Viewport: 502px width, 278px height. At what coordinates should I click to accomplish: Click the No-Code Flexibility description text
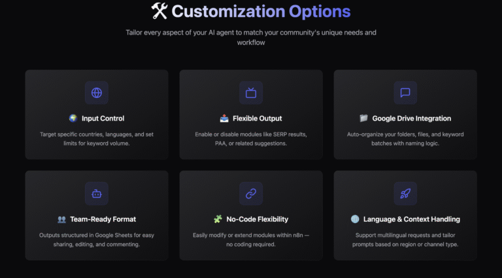pyautogui.click(x=251, y=239)
